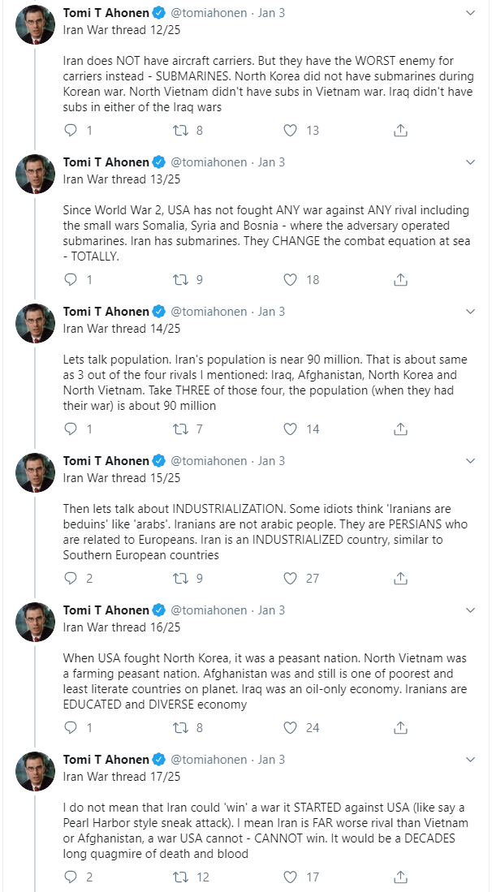Viewport: 492px width, 892px height.
Task: Share the 15/25 industrialization tweet
Action: (x=400, y=578)
